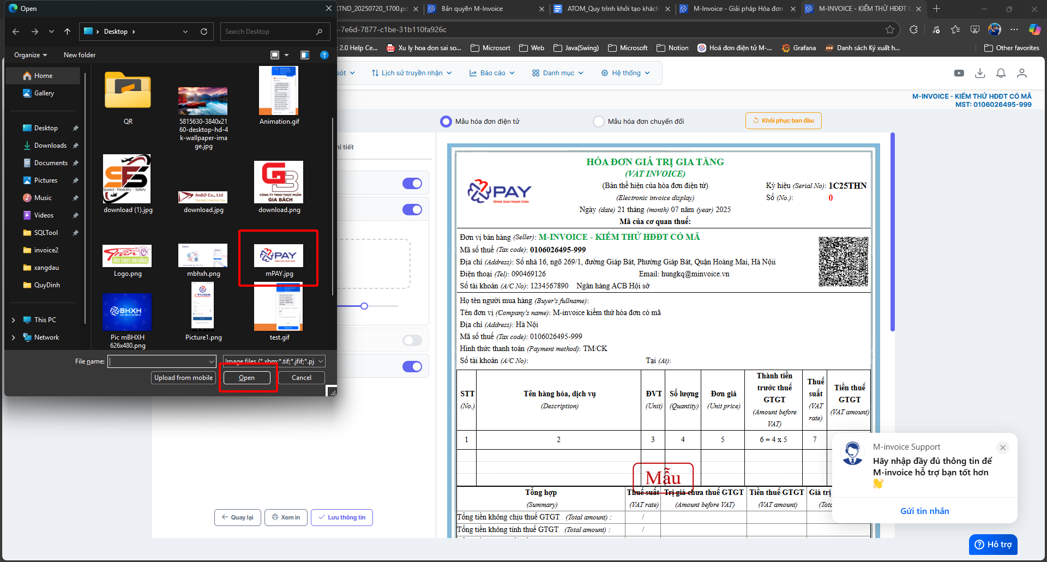
Task: Open the Edge settings and more menu
Action: [1014, 29]
